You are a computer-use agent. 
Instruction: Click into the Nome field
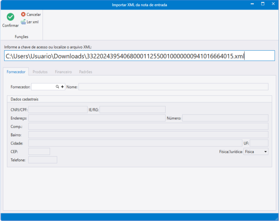(173, 87)
